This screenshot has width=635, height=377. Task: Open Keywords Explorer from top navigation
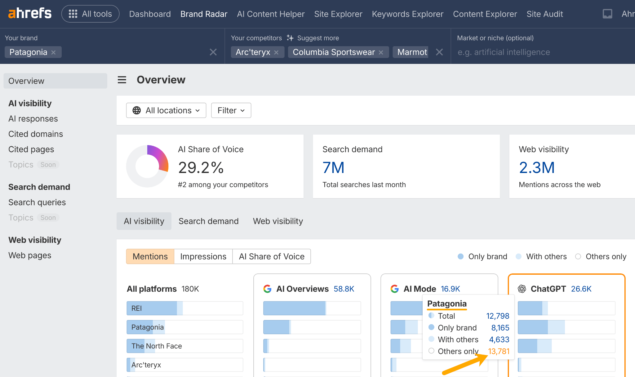408,14
